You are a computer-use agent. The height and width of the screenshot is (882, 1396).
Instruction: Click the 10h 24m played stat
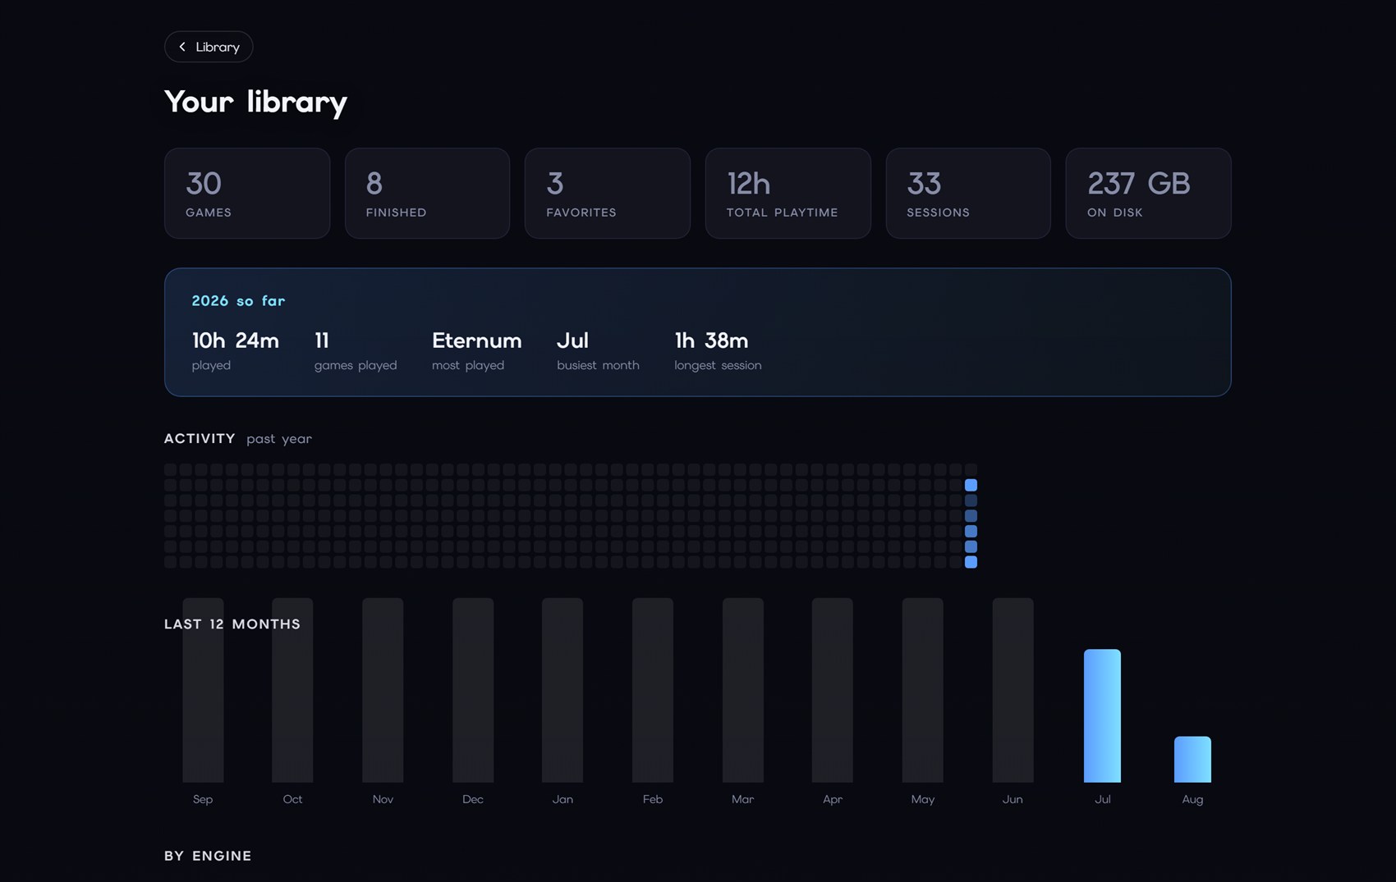point(236,350)
